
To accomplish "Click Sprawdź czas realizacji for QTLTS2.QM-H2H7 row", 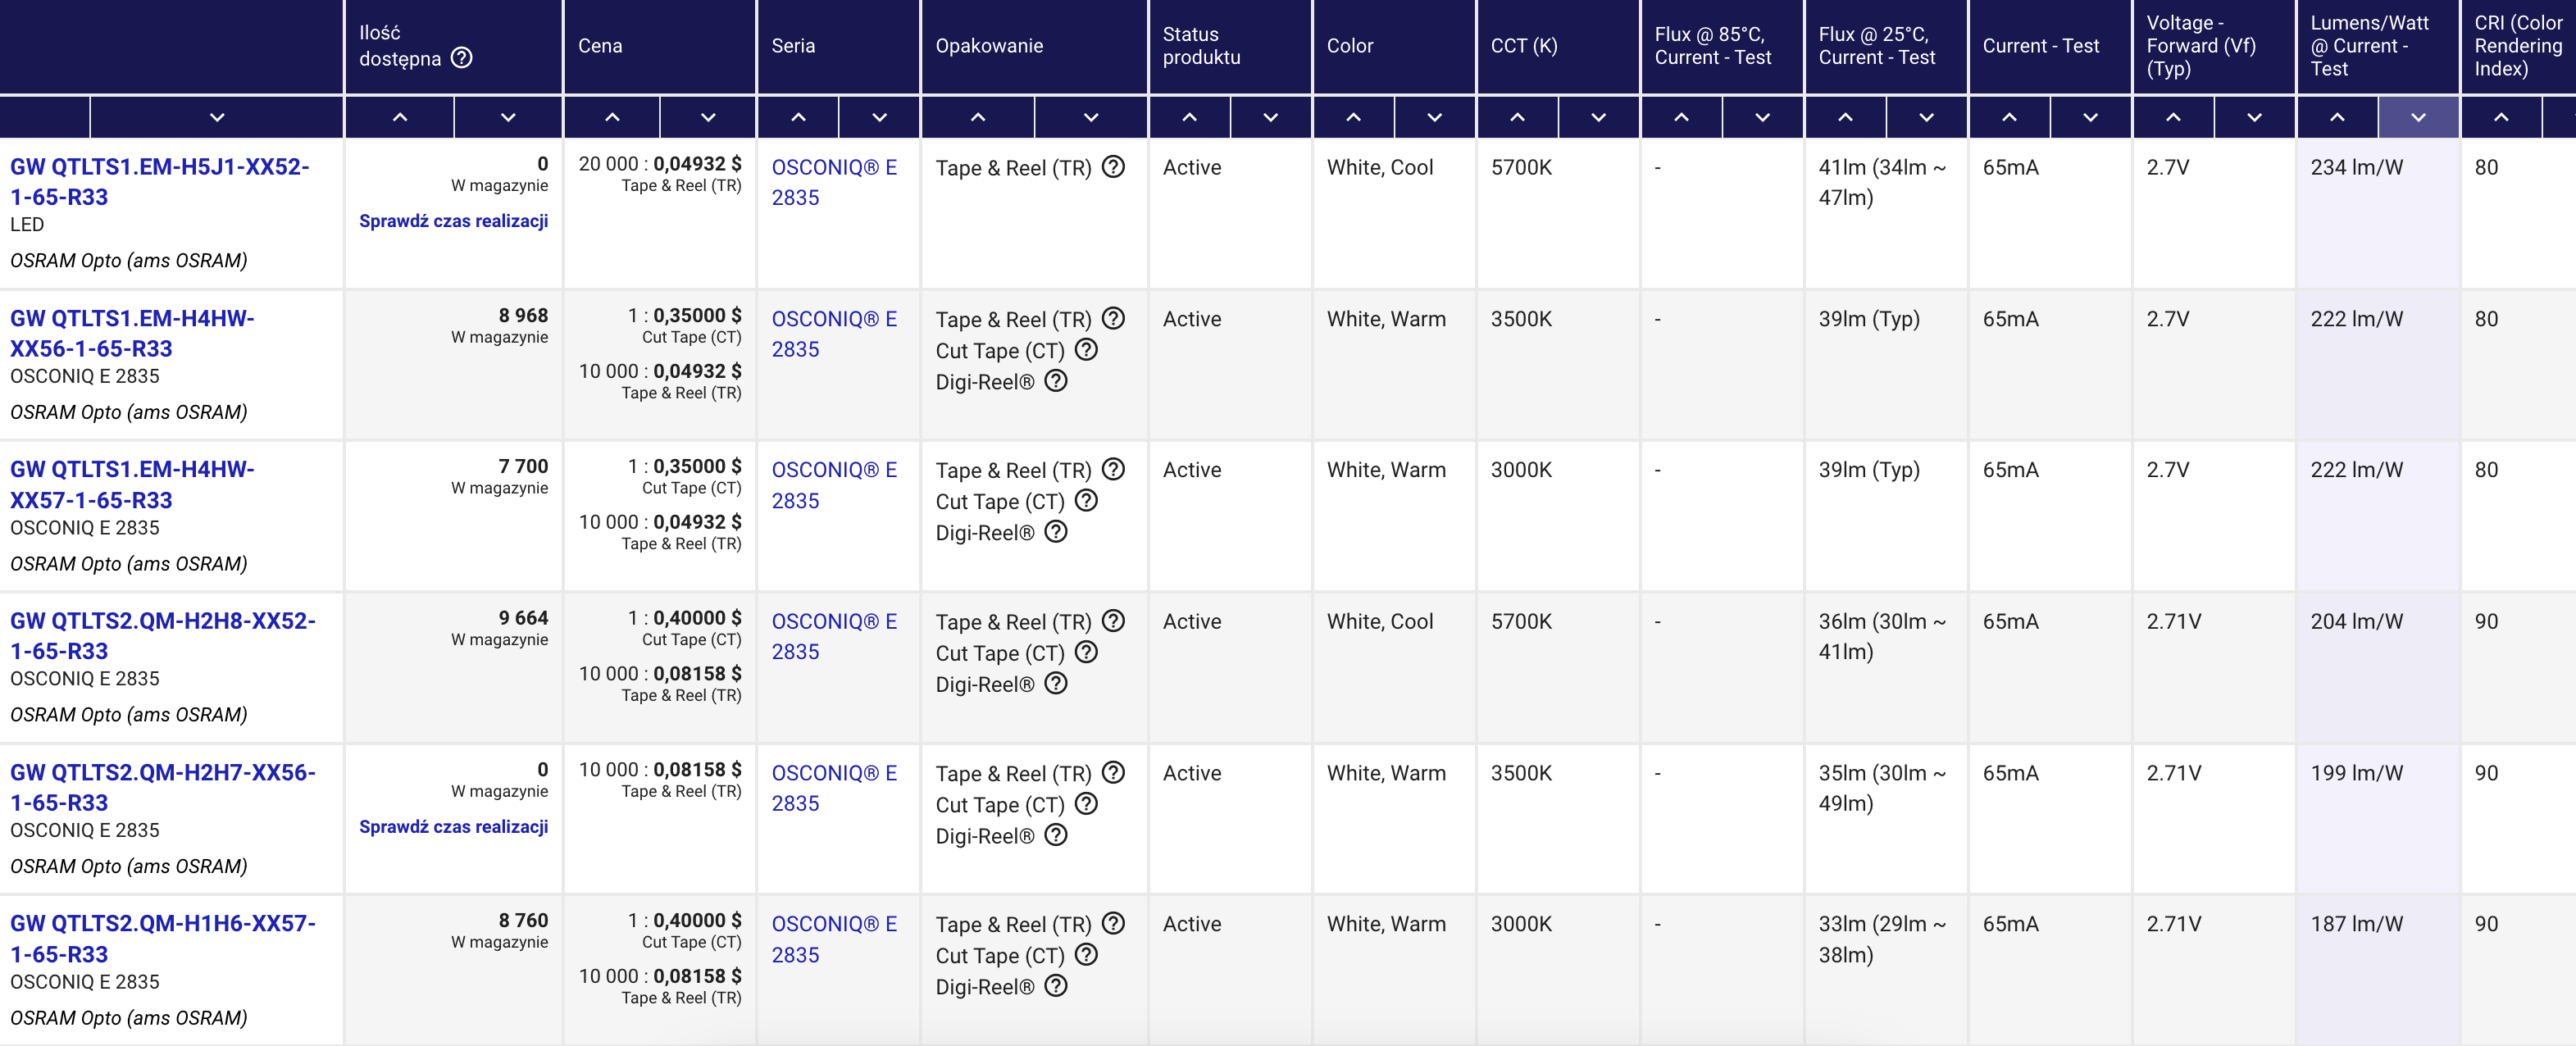I will (x=453, y=827).
